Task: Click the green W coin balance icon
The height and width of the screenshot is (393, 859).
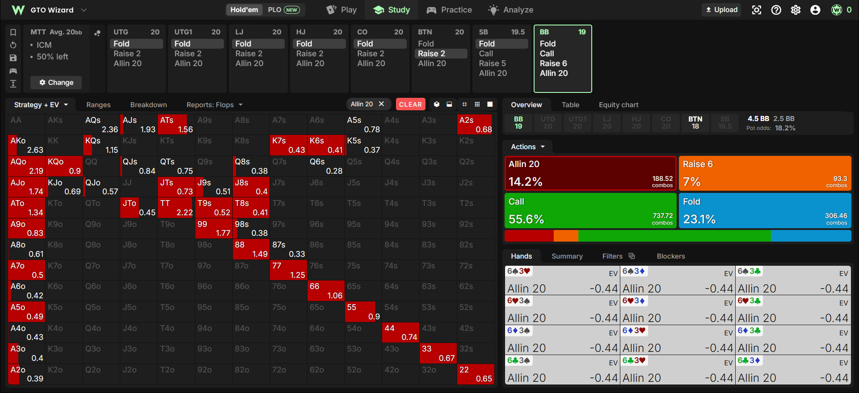Action: 837,10
